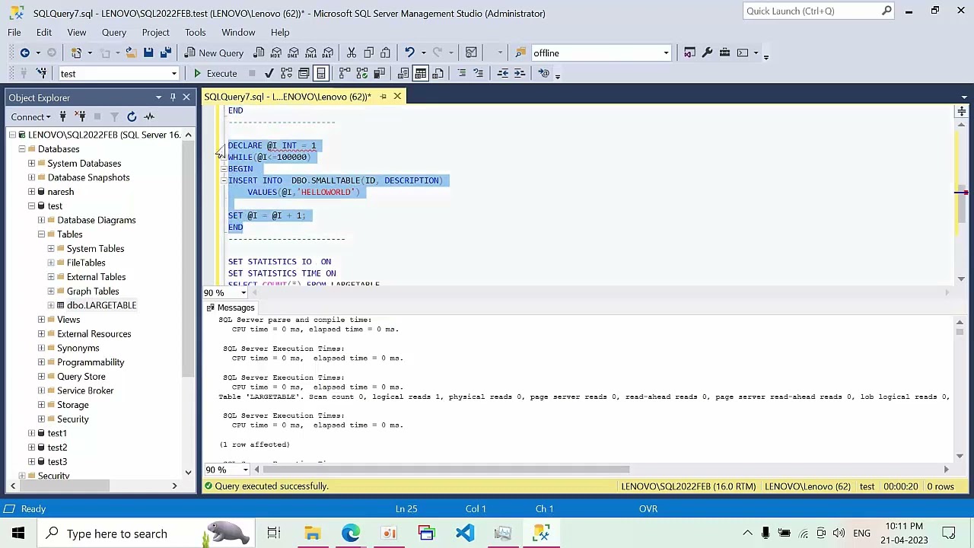Click the Save file icon in toolbar
This screenshot has height=548, width=974.
click(x=148, y=53)
